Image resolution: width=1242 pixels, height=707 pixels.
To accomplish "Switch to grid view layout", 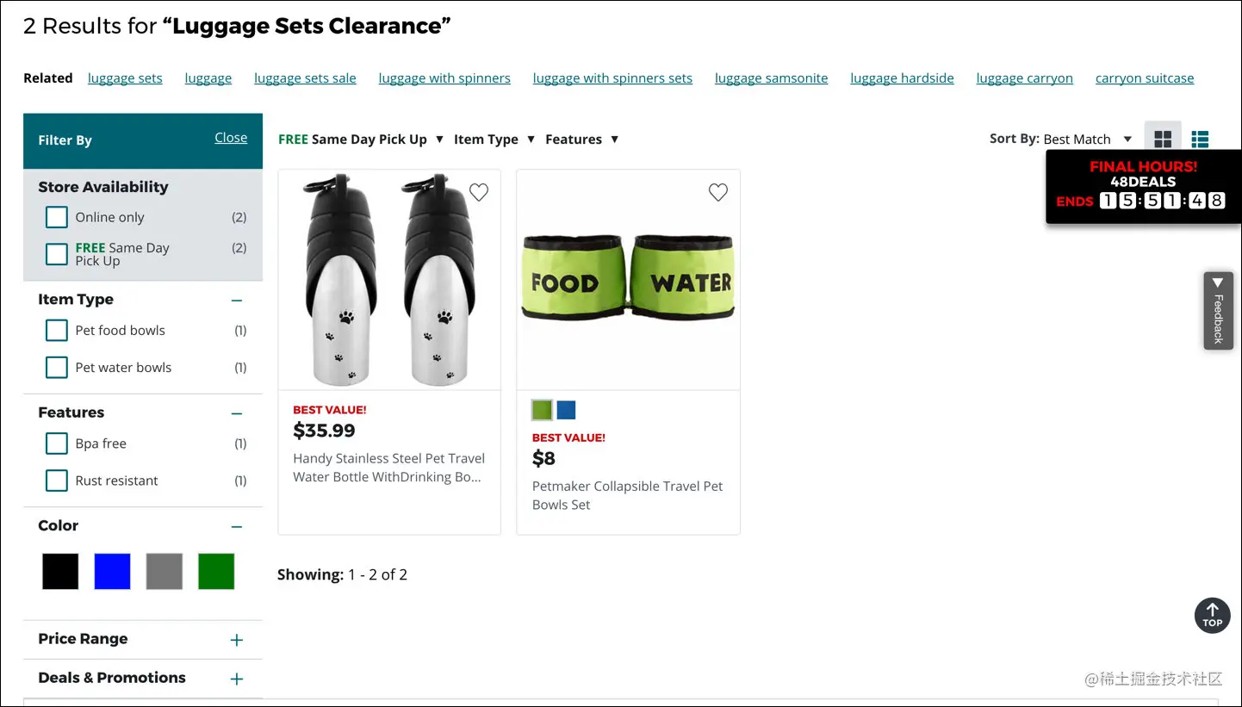I will click(x=1163, y=139).
